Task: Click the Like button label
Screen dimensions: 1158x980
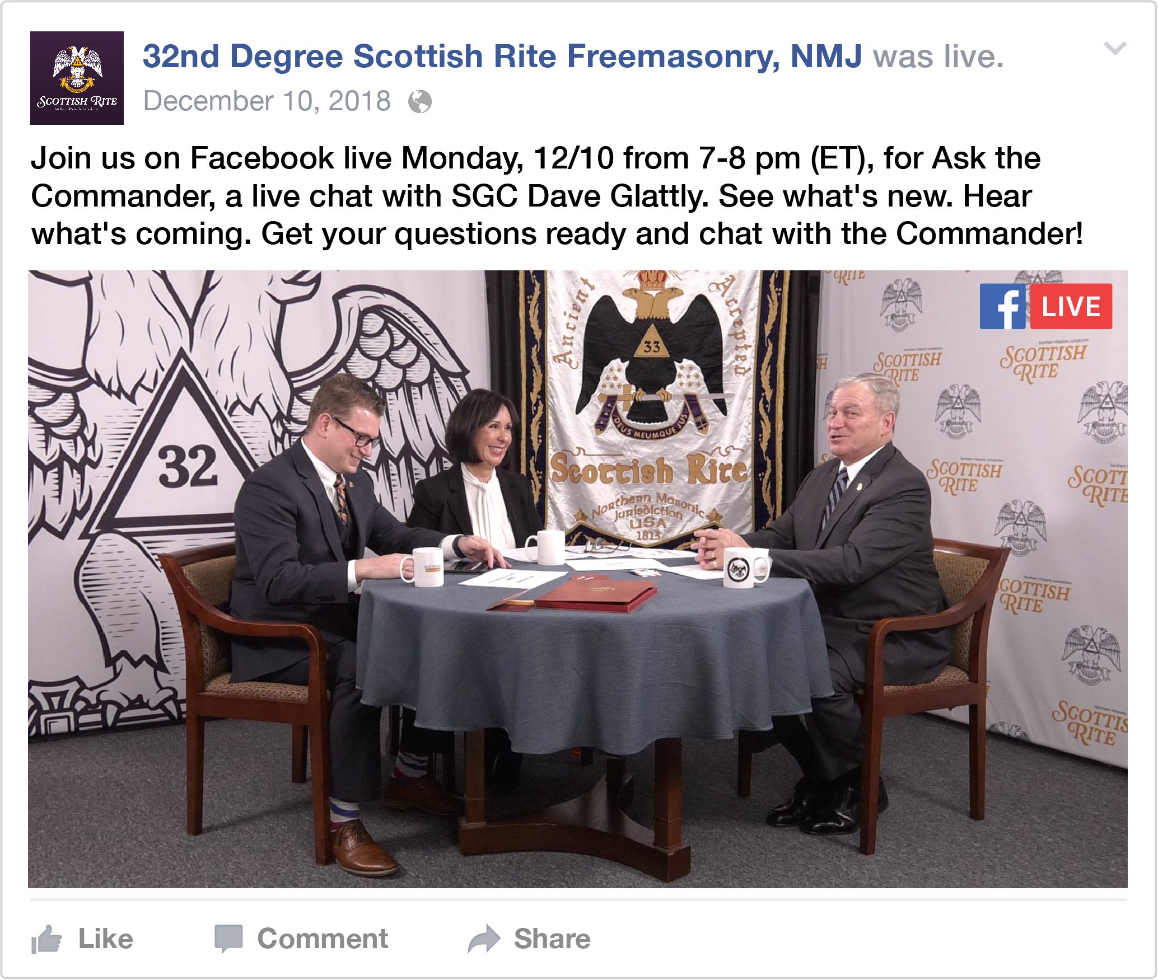Action: click(106, 939)
